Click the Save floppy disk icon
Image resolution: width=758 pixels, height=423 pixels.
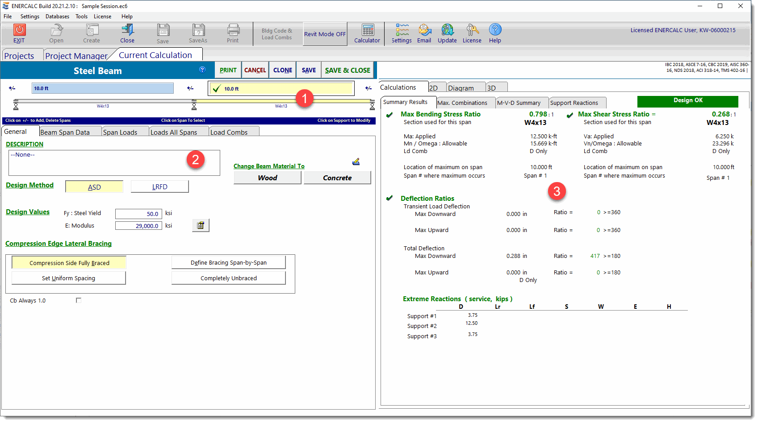tap(163, 30)
